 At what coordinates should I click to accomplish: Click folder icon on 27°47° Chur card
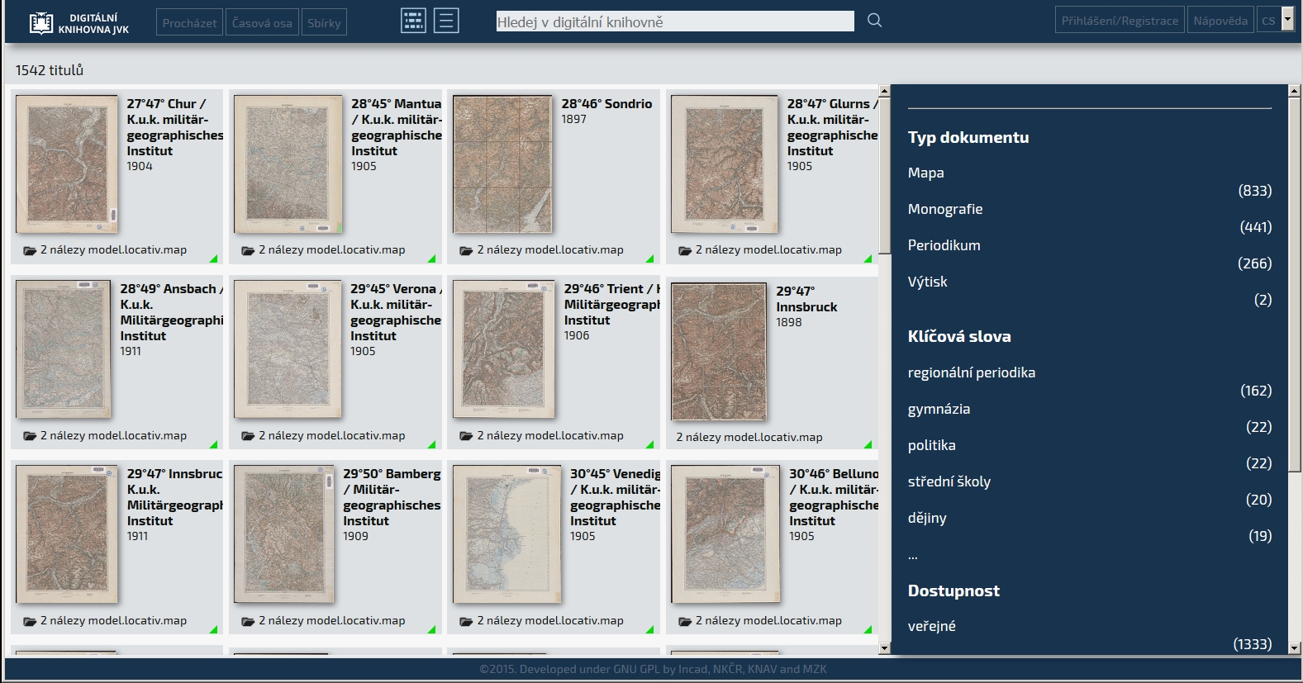(x=30, y=250)
